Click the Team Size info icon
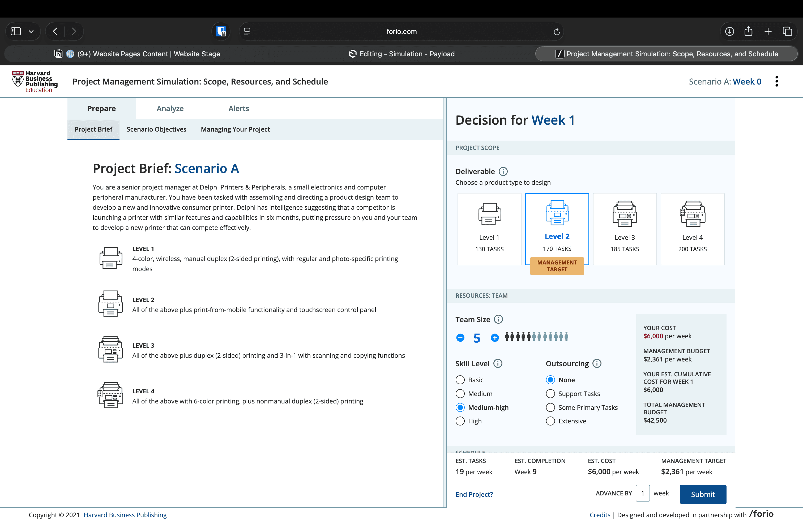Viewport: 803px width, 522px height. coord(498,319)
